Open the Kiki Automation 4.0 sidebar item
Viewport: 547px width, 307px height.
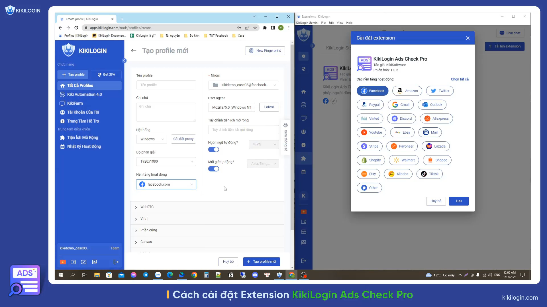84,94
